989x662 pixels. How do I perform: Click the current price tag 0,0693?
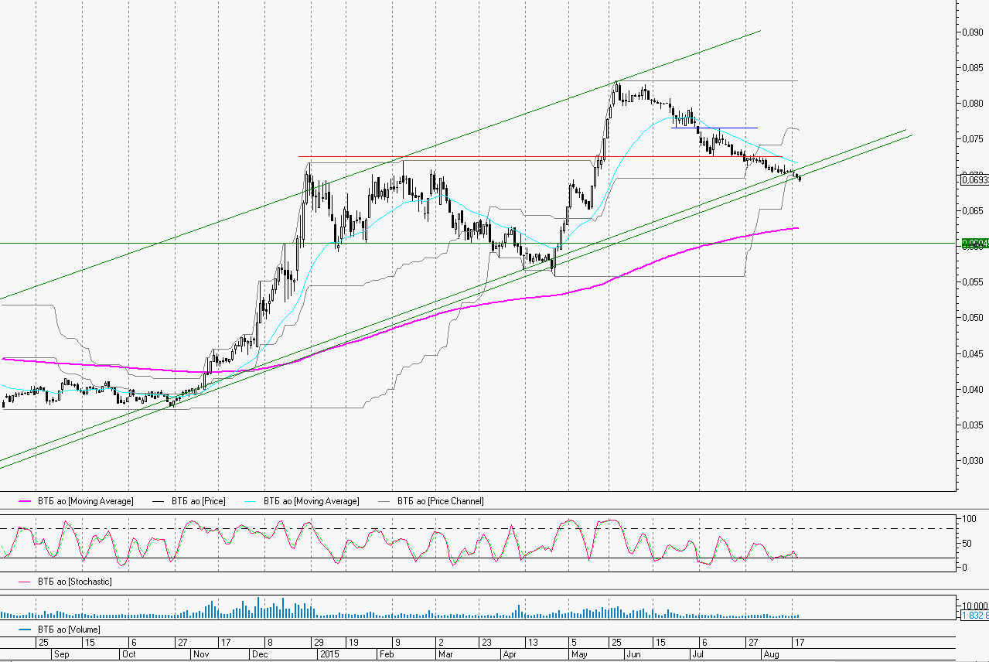974,180
